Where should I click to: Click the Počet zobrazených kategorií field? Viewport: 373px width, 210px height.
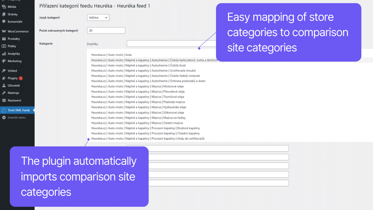106,31
